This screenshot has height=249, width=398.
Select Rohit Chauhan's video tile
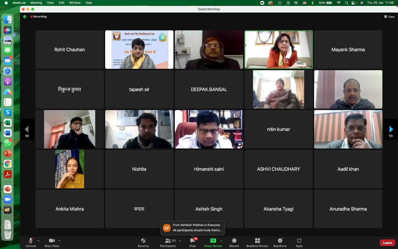(x=70, y=49)
